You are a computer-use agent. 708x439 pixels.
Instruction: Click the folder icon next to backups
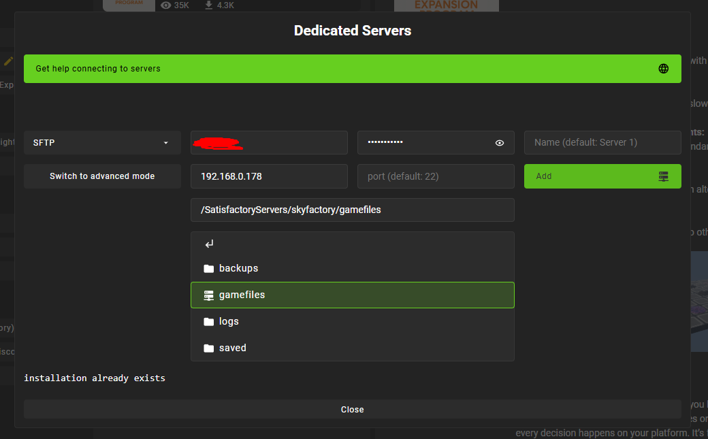tap(209, 268)
